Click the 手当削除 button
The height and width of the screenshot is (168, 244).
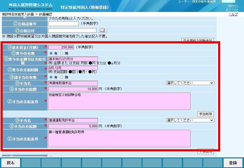point(206,114)
